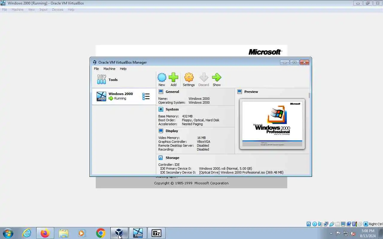This screenshot has width=383, height=239.
Task: Open the Storage settings header link
Action: [x=172, y=158]
